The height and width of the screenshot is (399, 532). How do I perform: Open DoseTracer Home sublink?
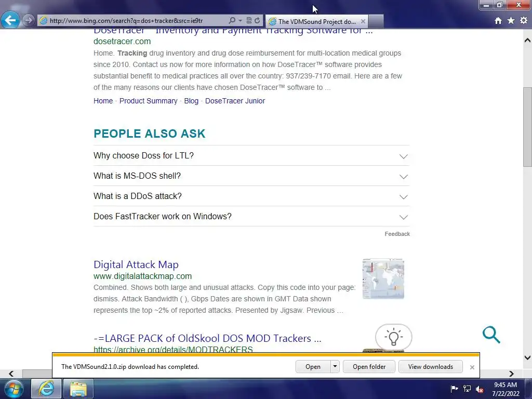pos(103,101)
